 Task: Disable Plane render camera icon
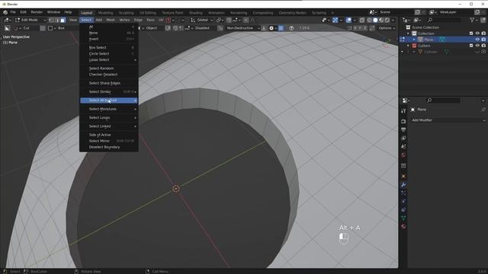click(483, 40)
